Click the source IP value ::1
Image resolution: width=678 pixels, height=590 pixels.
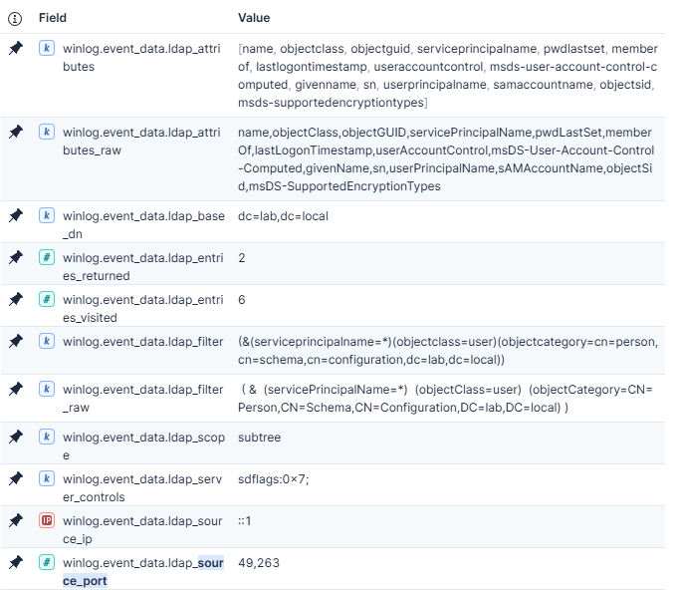pos(244,521)
